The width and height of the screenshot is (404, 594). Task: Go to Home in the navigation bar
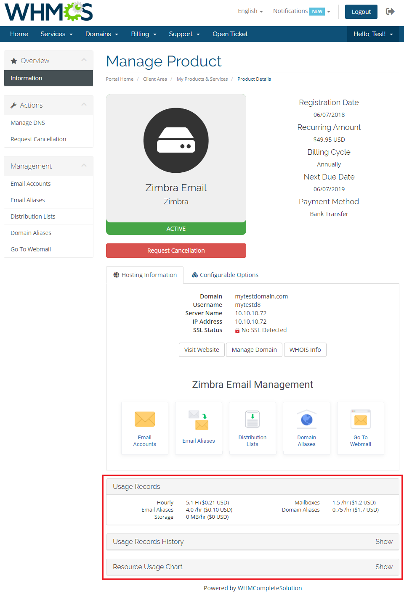point(19,34)
